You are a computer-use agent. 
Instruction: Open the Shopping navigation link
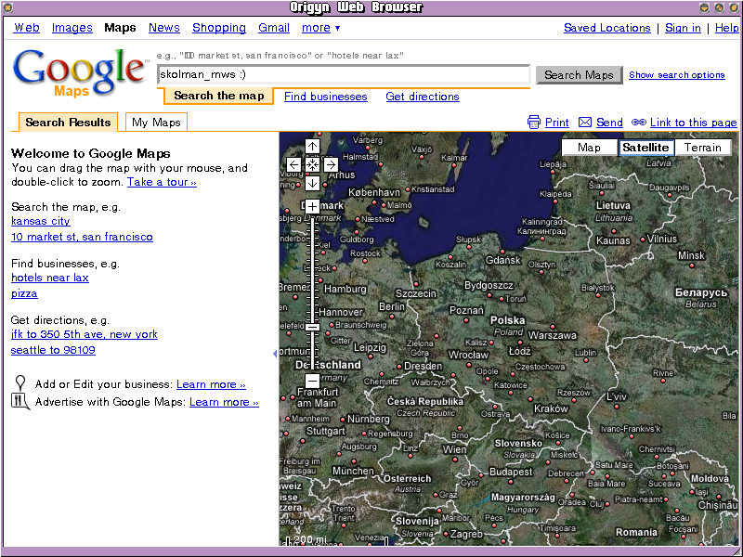click(219, 28)
